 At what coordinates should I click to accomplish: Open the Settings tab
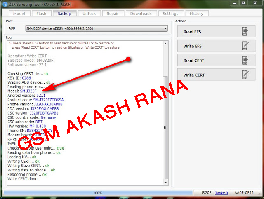pyautogui.click(x=170, y=14)
